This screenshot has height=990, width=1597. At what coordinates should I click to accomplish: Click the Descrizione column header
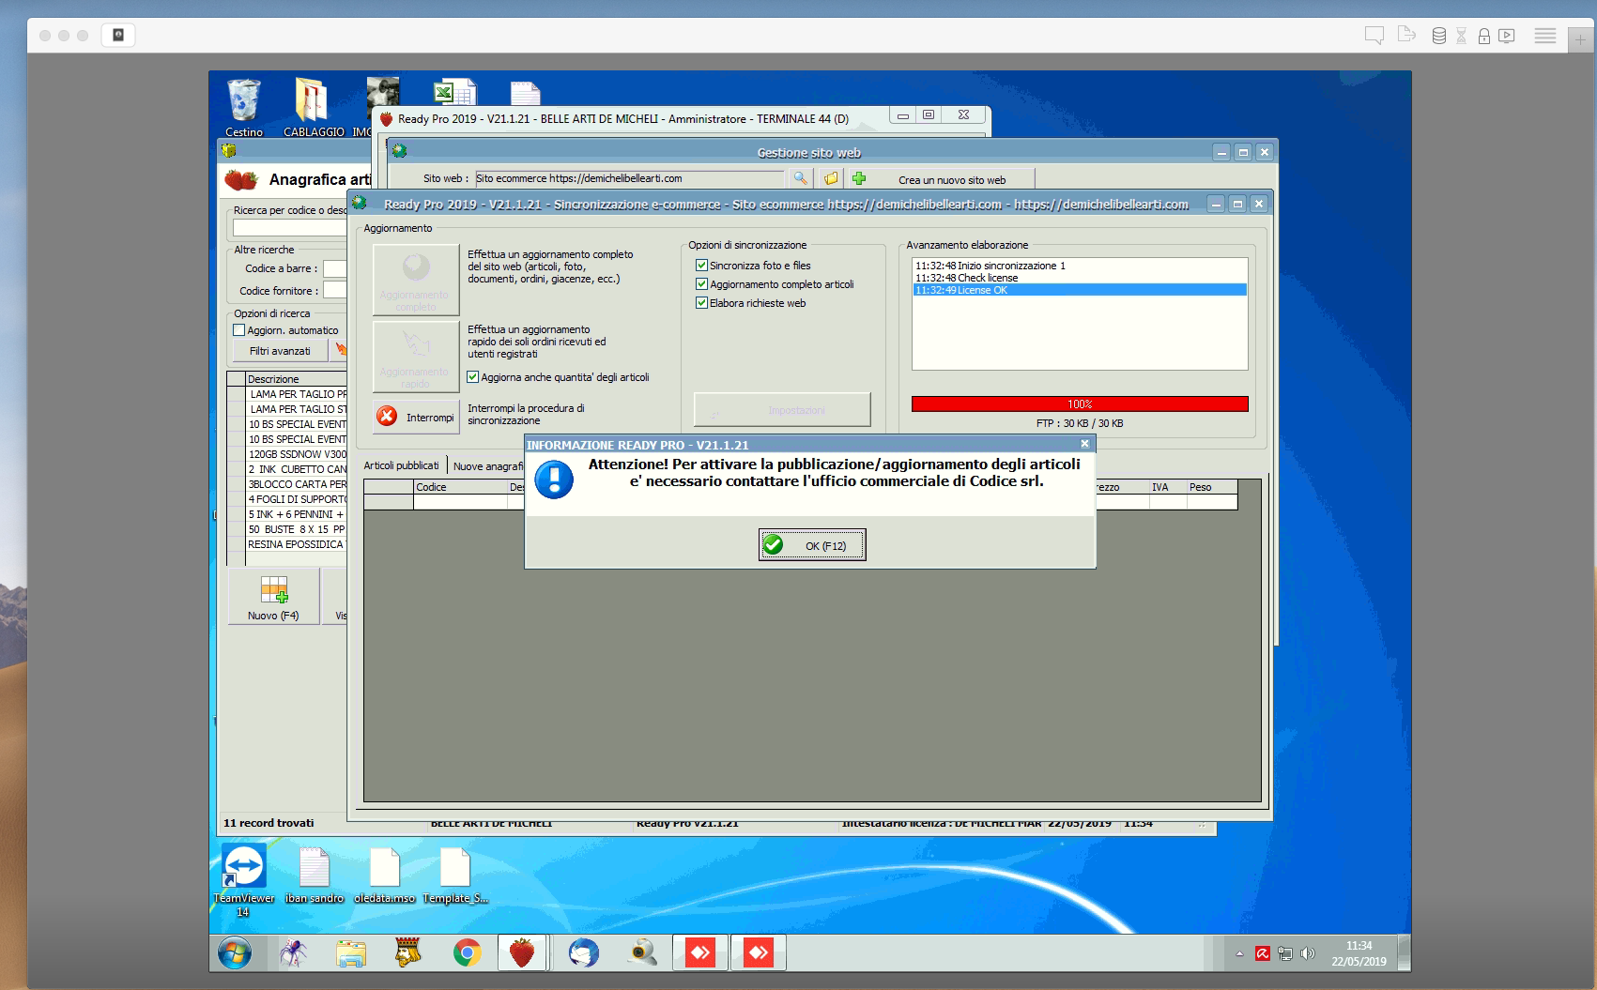[x=297, y=379]
